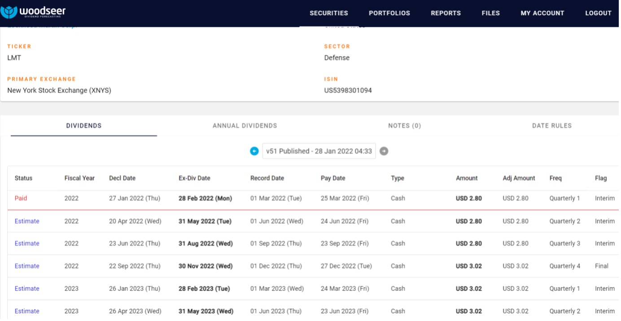The image size is (621, 321).
Task: Click the ticker value LMT
Action: coord(14,58)
